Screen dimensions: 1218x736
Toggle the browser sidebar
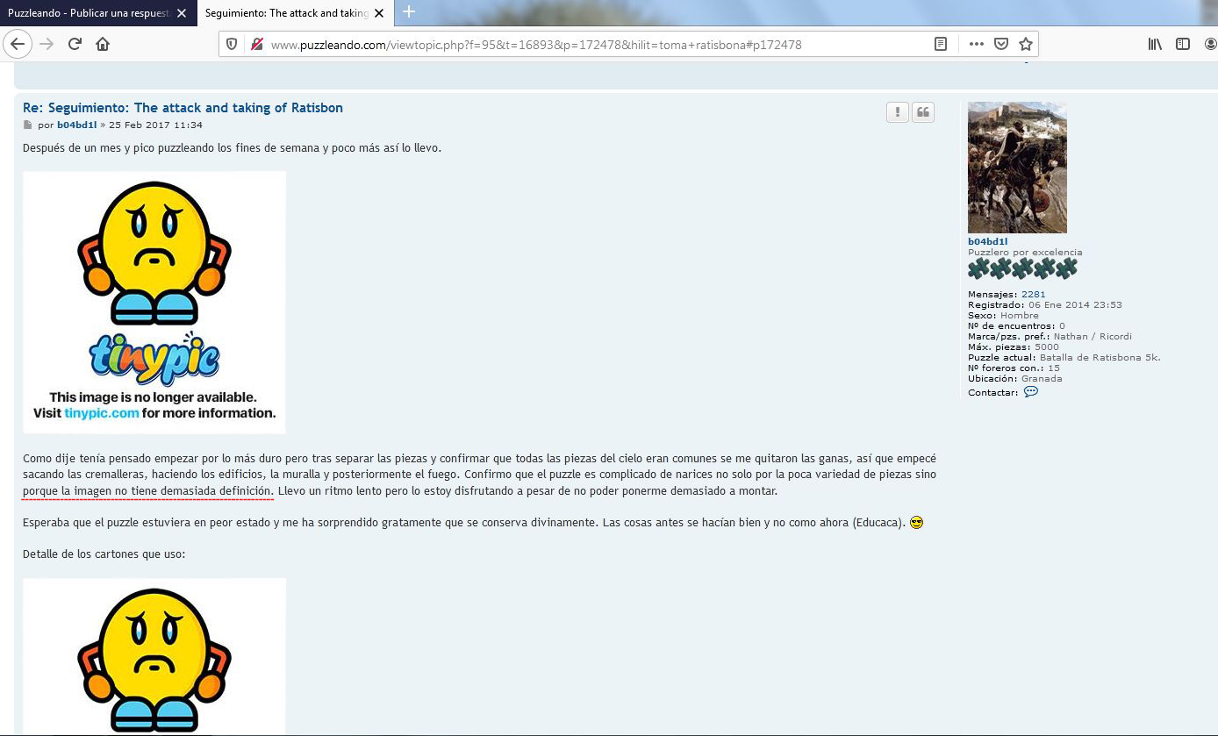(x=1183, y=44)
